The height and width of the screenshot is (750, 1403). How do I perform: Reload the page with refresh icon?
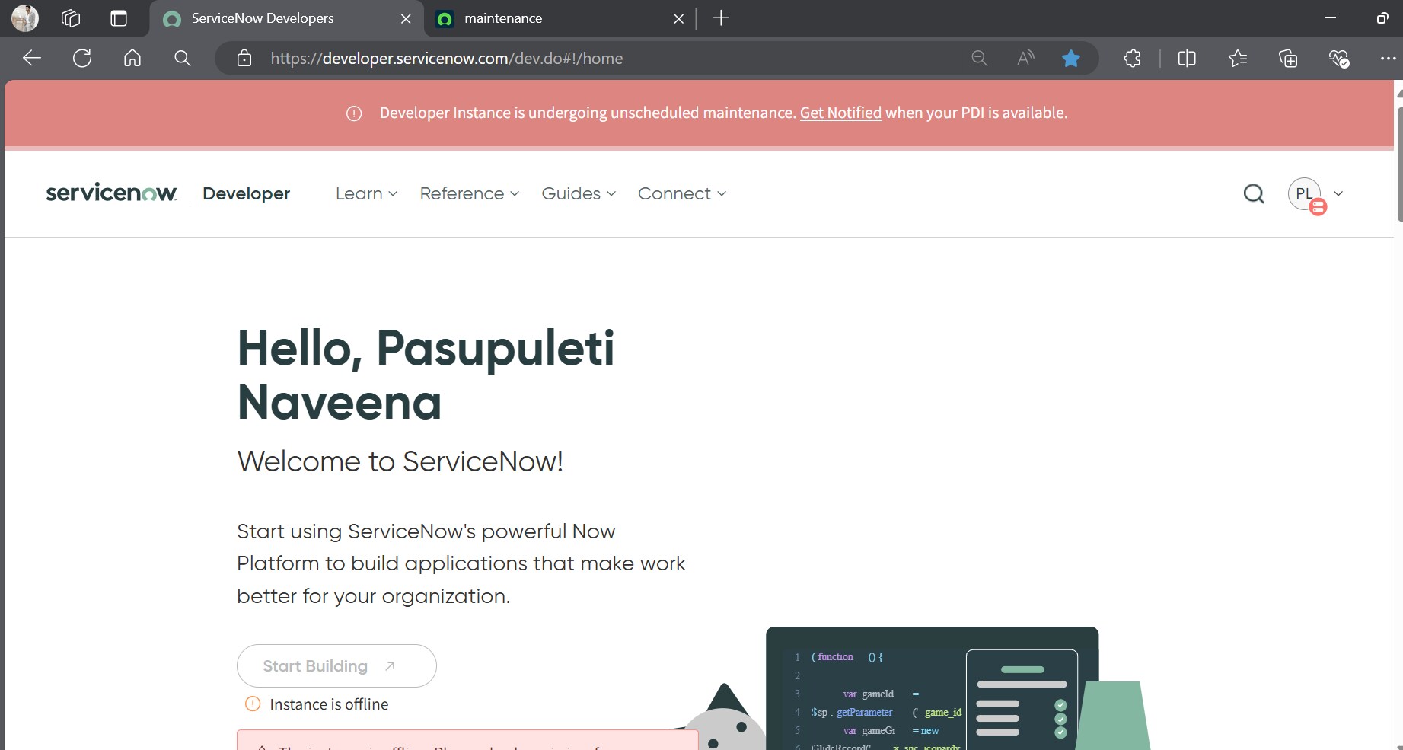pyautogui.click(x=82, y=58)
